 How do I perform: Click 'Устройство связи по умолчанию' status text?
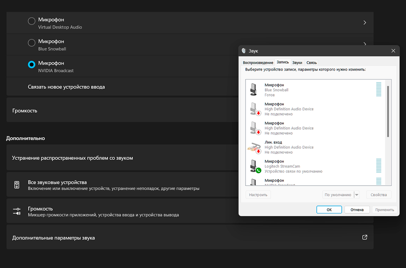[x=293, y=171]
